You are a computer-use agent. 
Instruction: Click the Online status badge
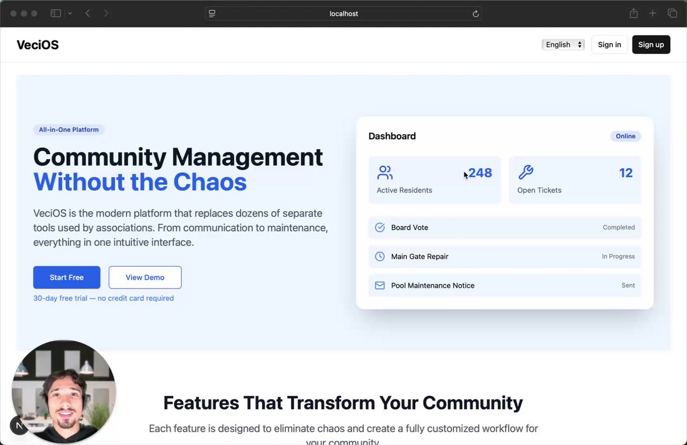coord(625,136)
